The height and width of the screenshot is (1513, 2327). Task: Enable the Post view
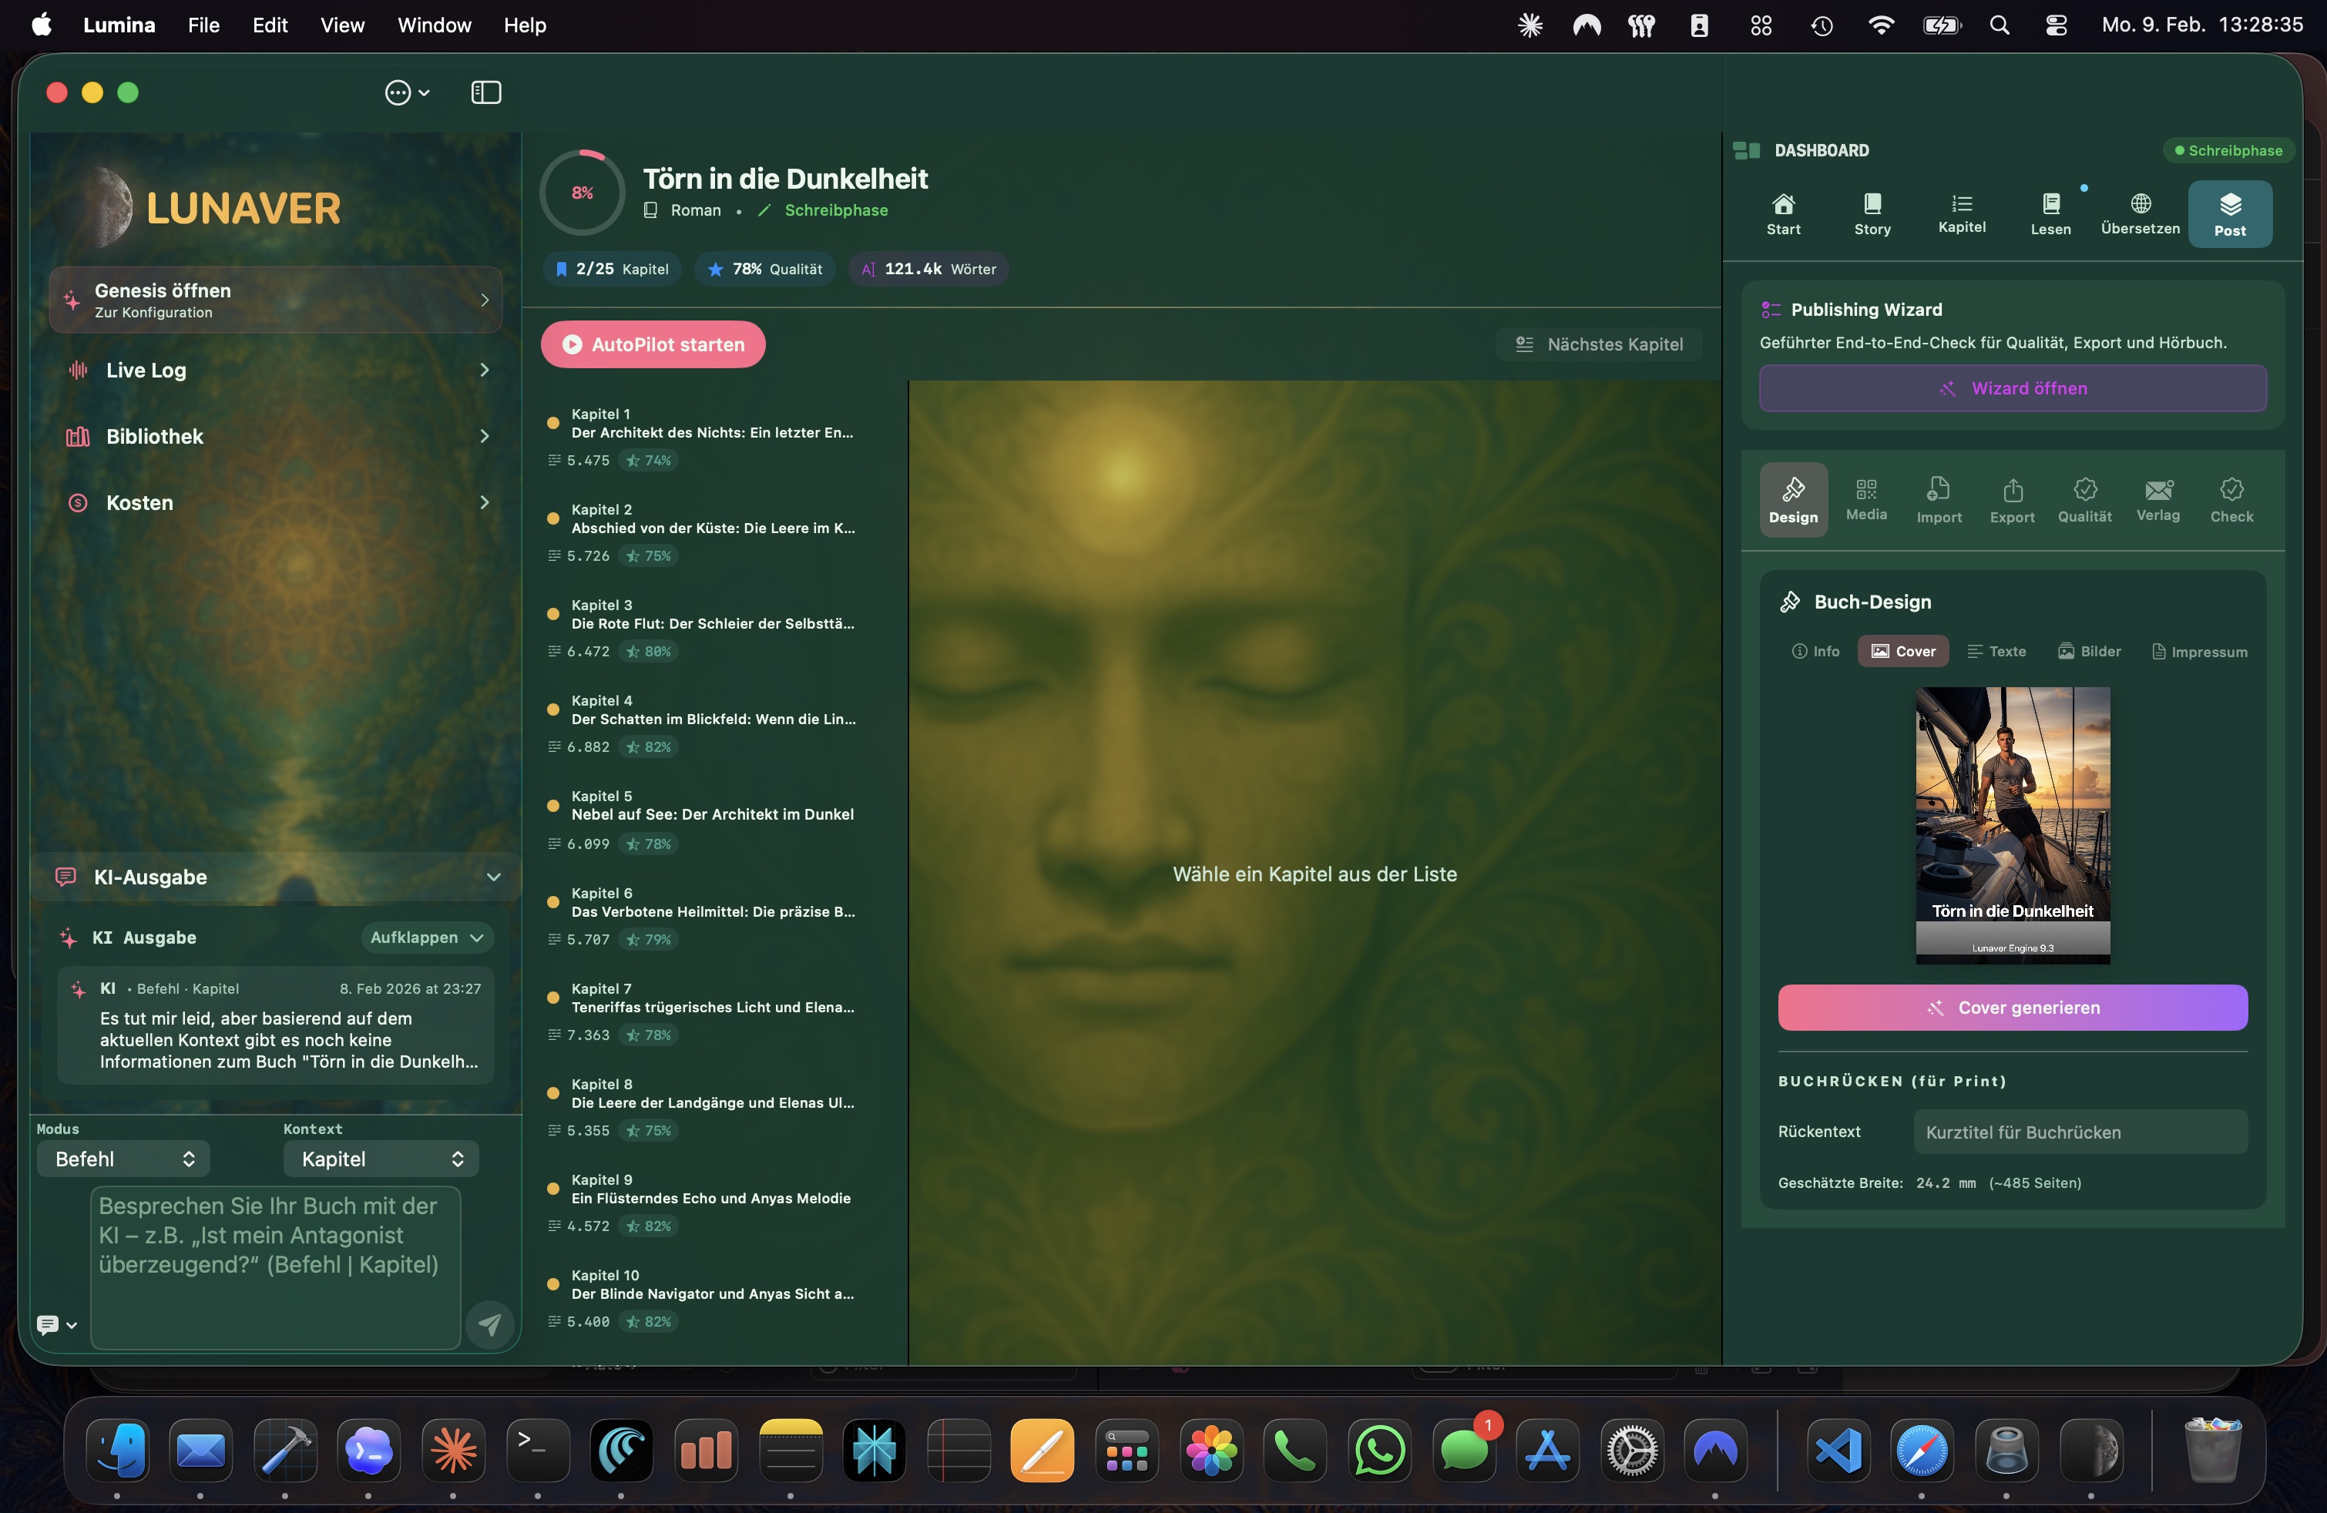tap(2230, 213)
